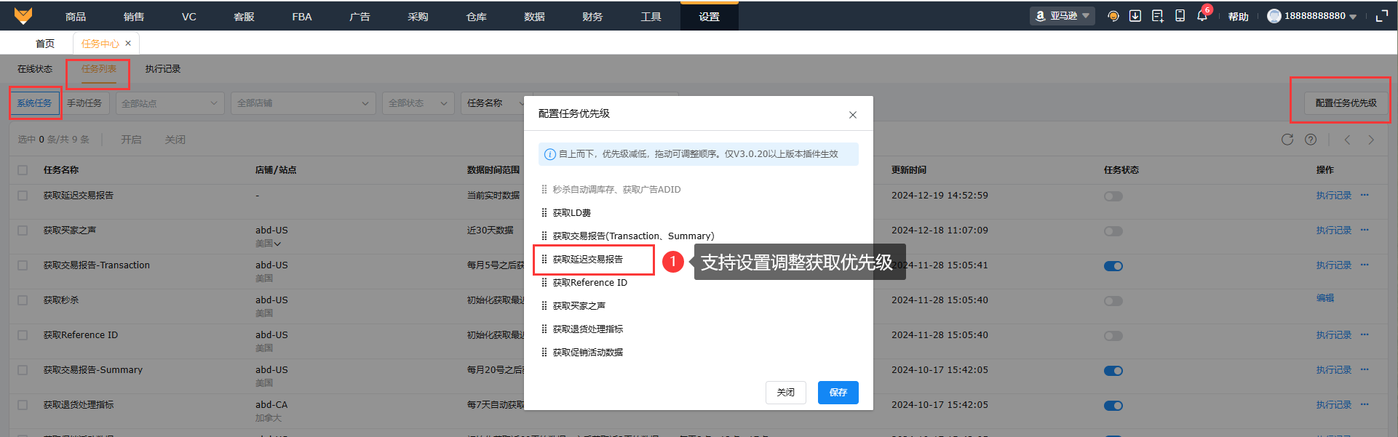Image resolution: width=1398 pixels, height=437 pixels.
Task: Open more actions (…) for 获取买家之声 row
Action: pyautogui.click(x=1365, y=230)
